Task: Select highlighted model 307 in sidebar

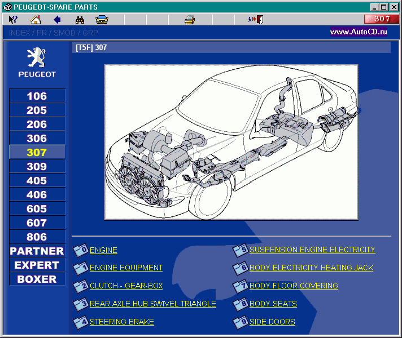Action: pos(37,153)
